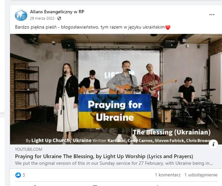
Task: Open the AE page profile picture
Action: coord(21,15)
